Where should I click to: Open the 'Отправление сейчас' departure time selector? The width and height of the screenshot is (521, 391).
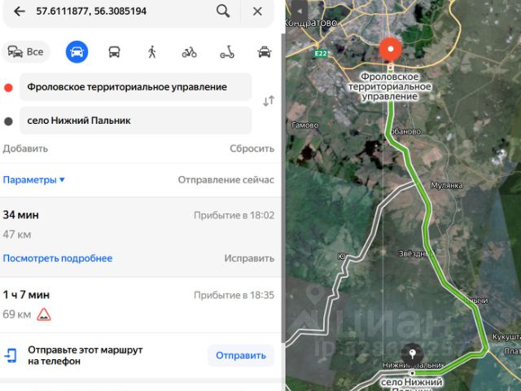coord(226,180)
